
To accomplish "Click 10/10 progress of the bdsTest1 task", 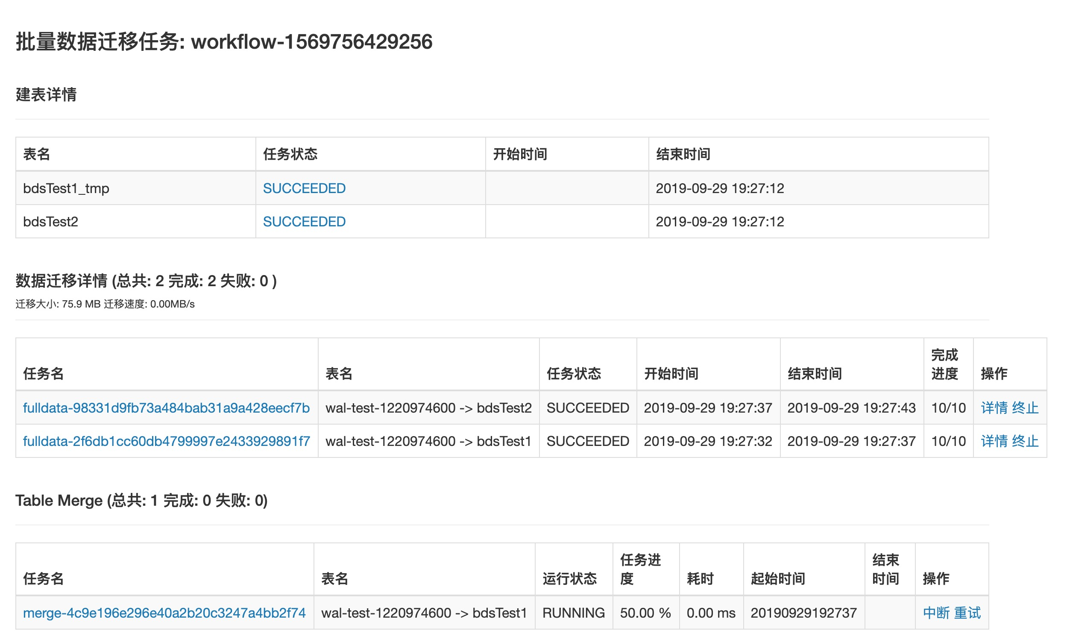I will [x=948, y=441].
